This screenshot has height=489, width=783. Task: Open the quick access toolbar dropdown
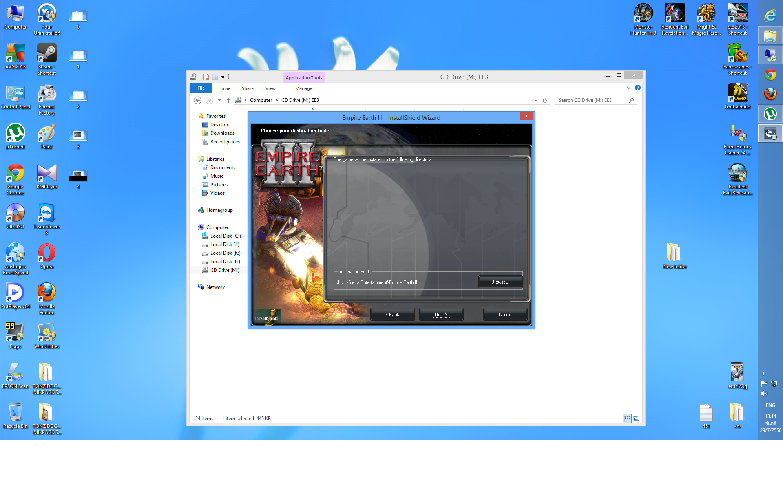tap(223, 77)
